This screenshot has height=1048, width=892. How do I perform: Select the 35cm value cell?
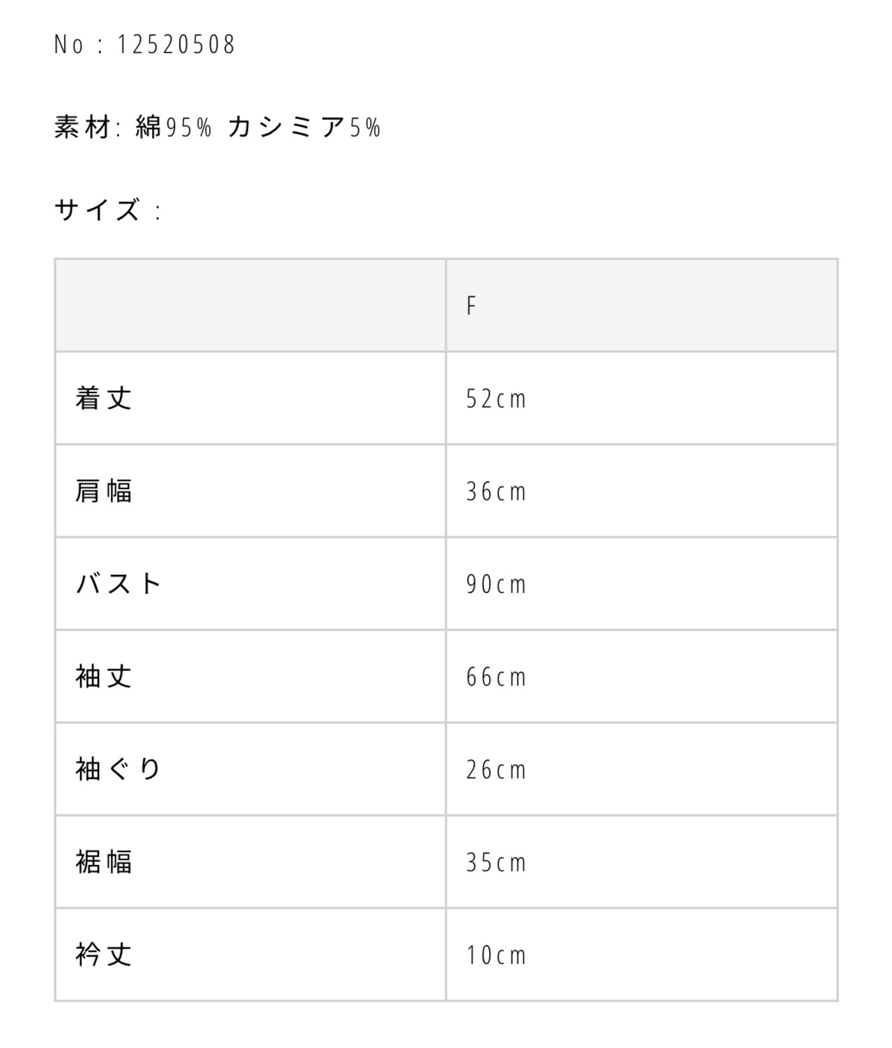(495, 863)
